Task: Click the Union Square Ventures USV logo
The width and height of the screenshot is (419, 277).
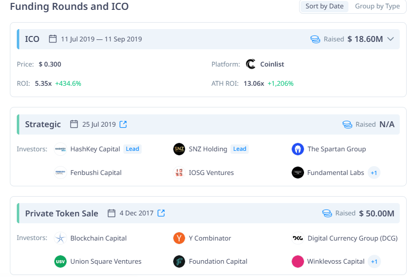Action: (60, 262)
